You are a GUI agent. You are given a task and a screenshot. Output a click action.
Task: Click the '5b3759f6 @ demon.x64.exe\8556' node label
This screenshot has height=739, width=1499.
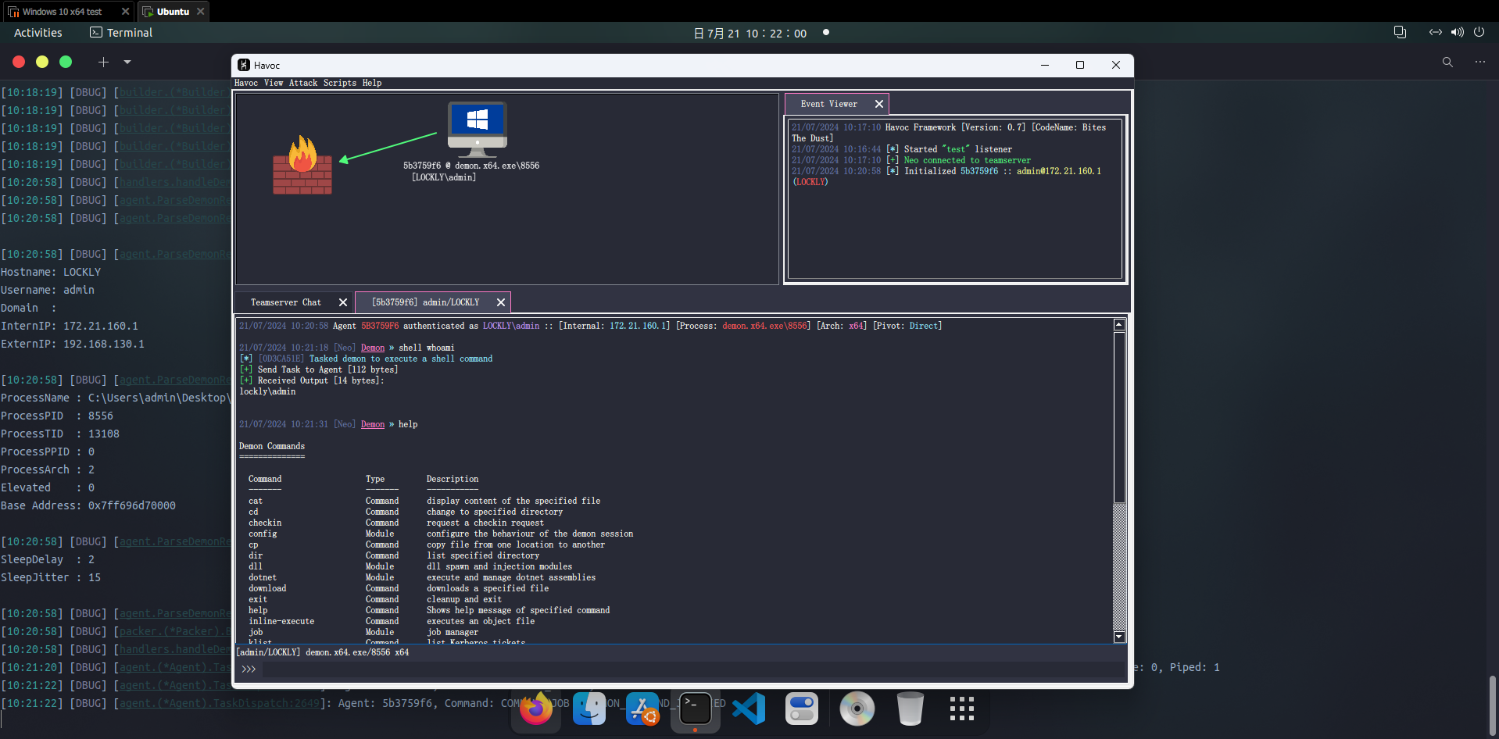tap(471, 166)
